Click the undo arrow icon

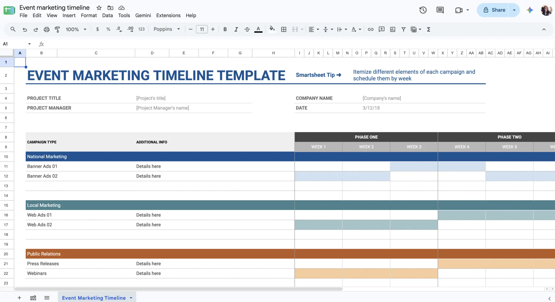click(x=25, y=29)
